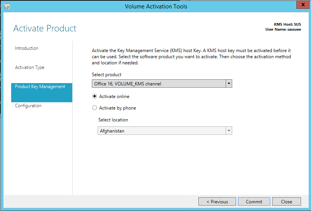Click the Activate Product heading

pyautogui.click(x=45, y=28)
